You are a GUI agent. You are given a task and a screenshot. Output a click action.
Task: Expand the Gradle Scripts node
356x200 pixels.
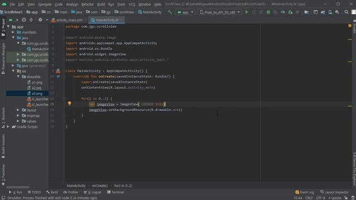click(8, 127)
